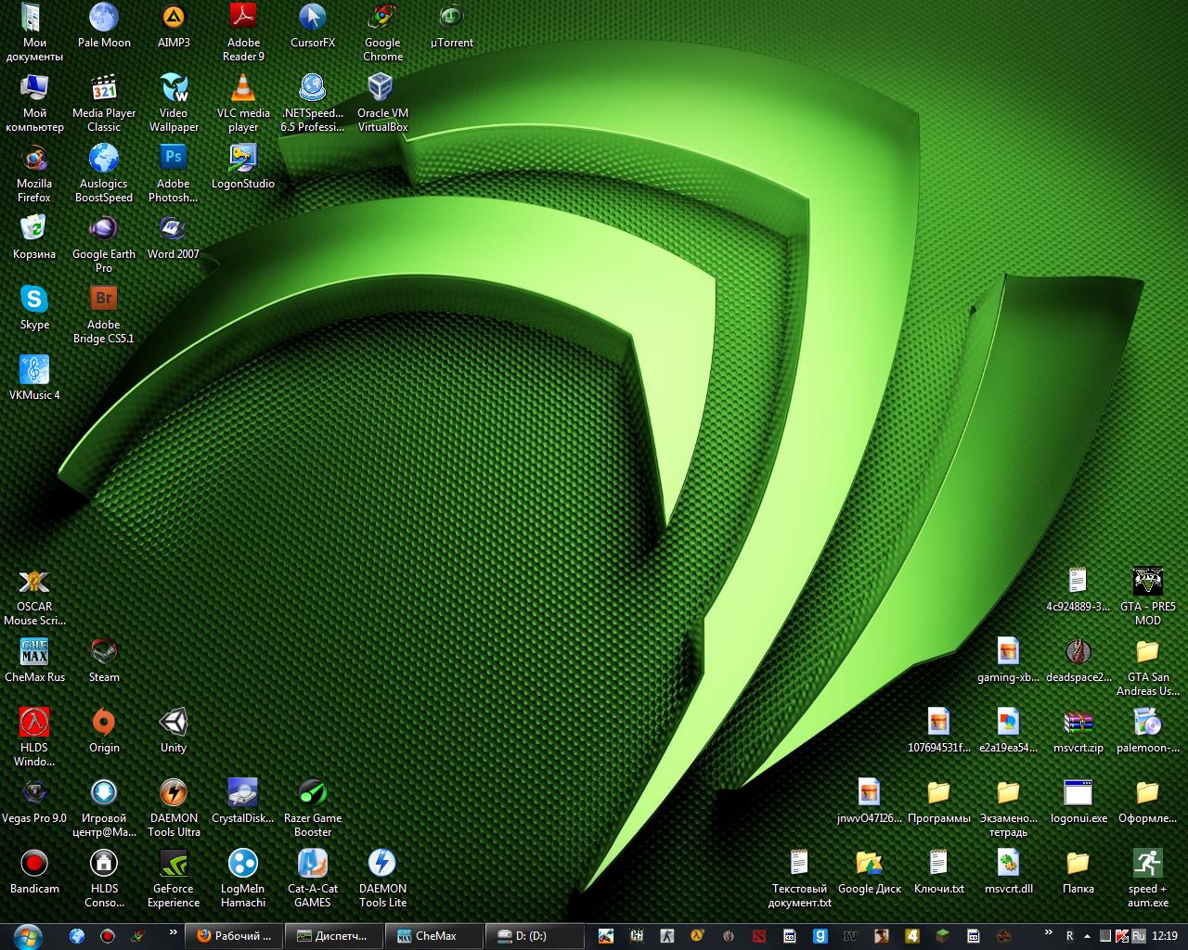Select the Adobe Photoshop shortcut
The height and width of the screenshot is (950, 1188).
174,173
